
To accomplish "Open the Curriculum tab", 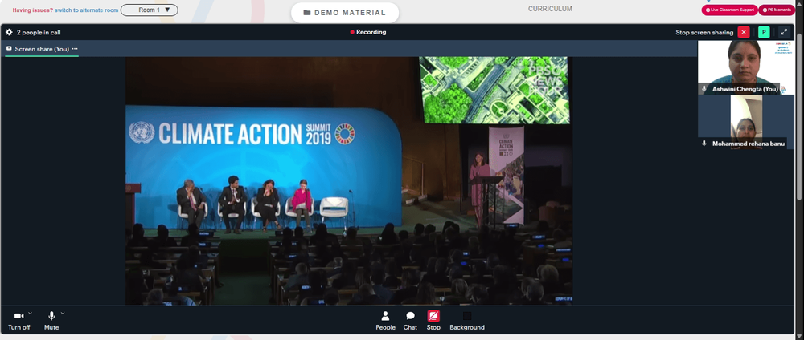I will (550, 9).
